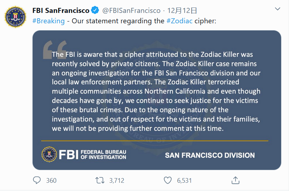Click the @FBISanFrancisco handle
This screenshot has width=289, height=191.
tap(129, 10)
